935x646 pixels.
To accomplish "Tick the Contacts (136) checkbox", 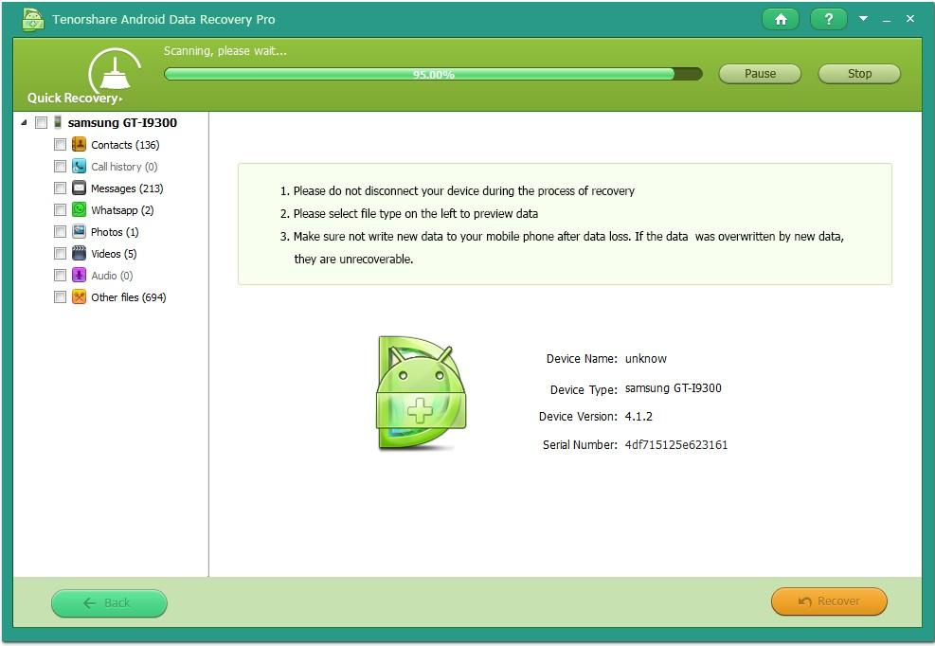I will click(61, 145).
